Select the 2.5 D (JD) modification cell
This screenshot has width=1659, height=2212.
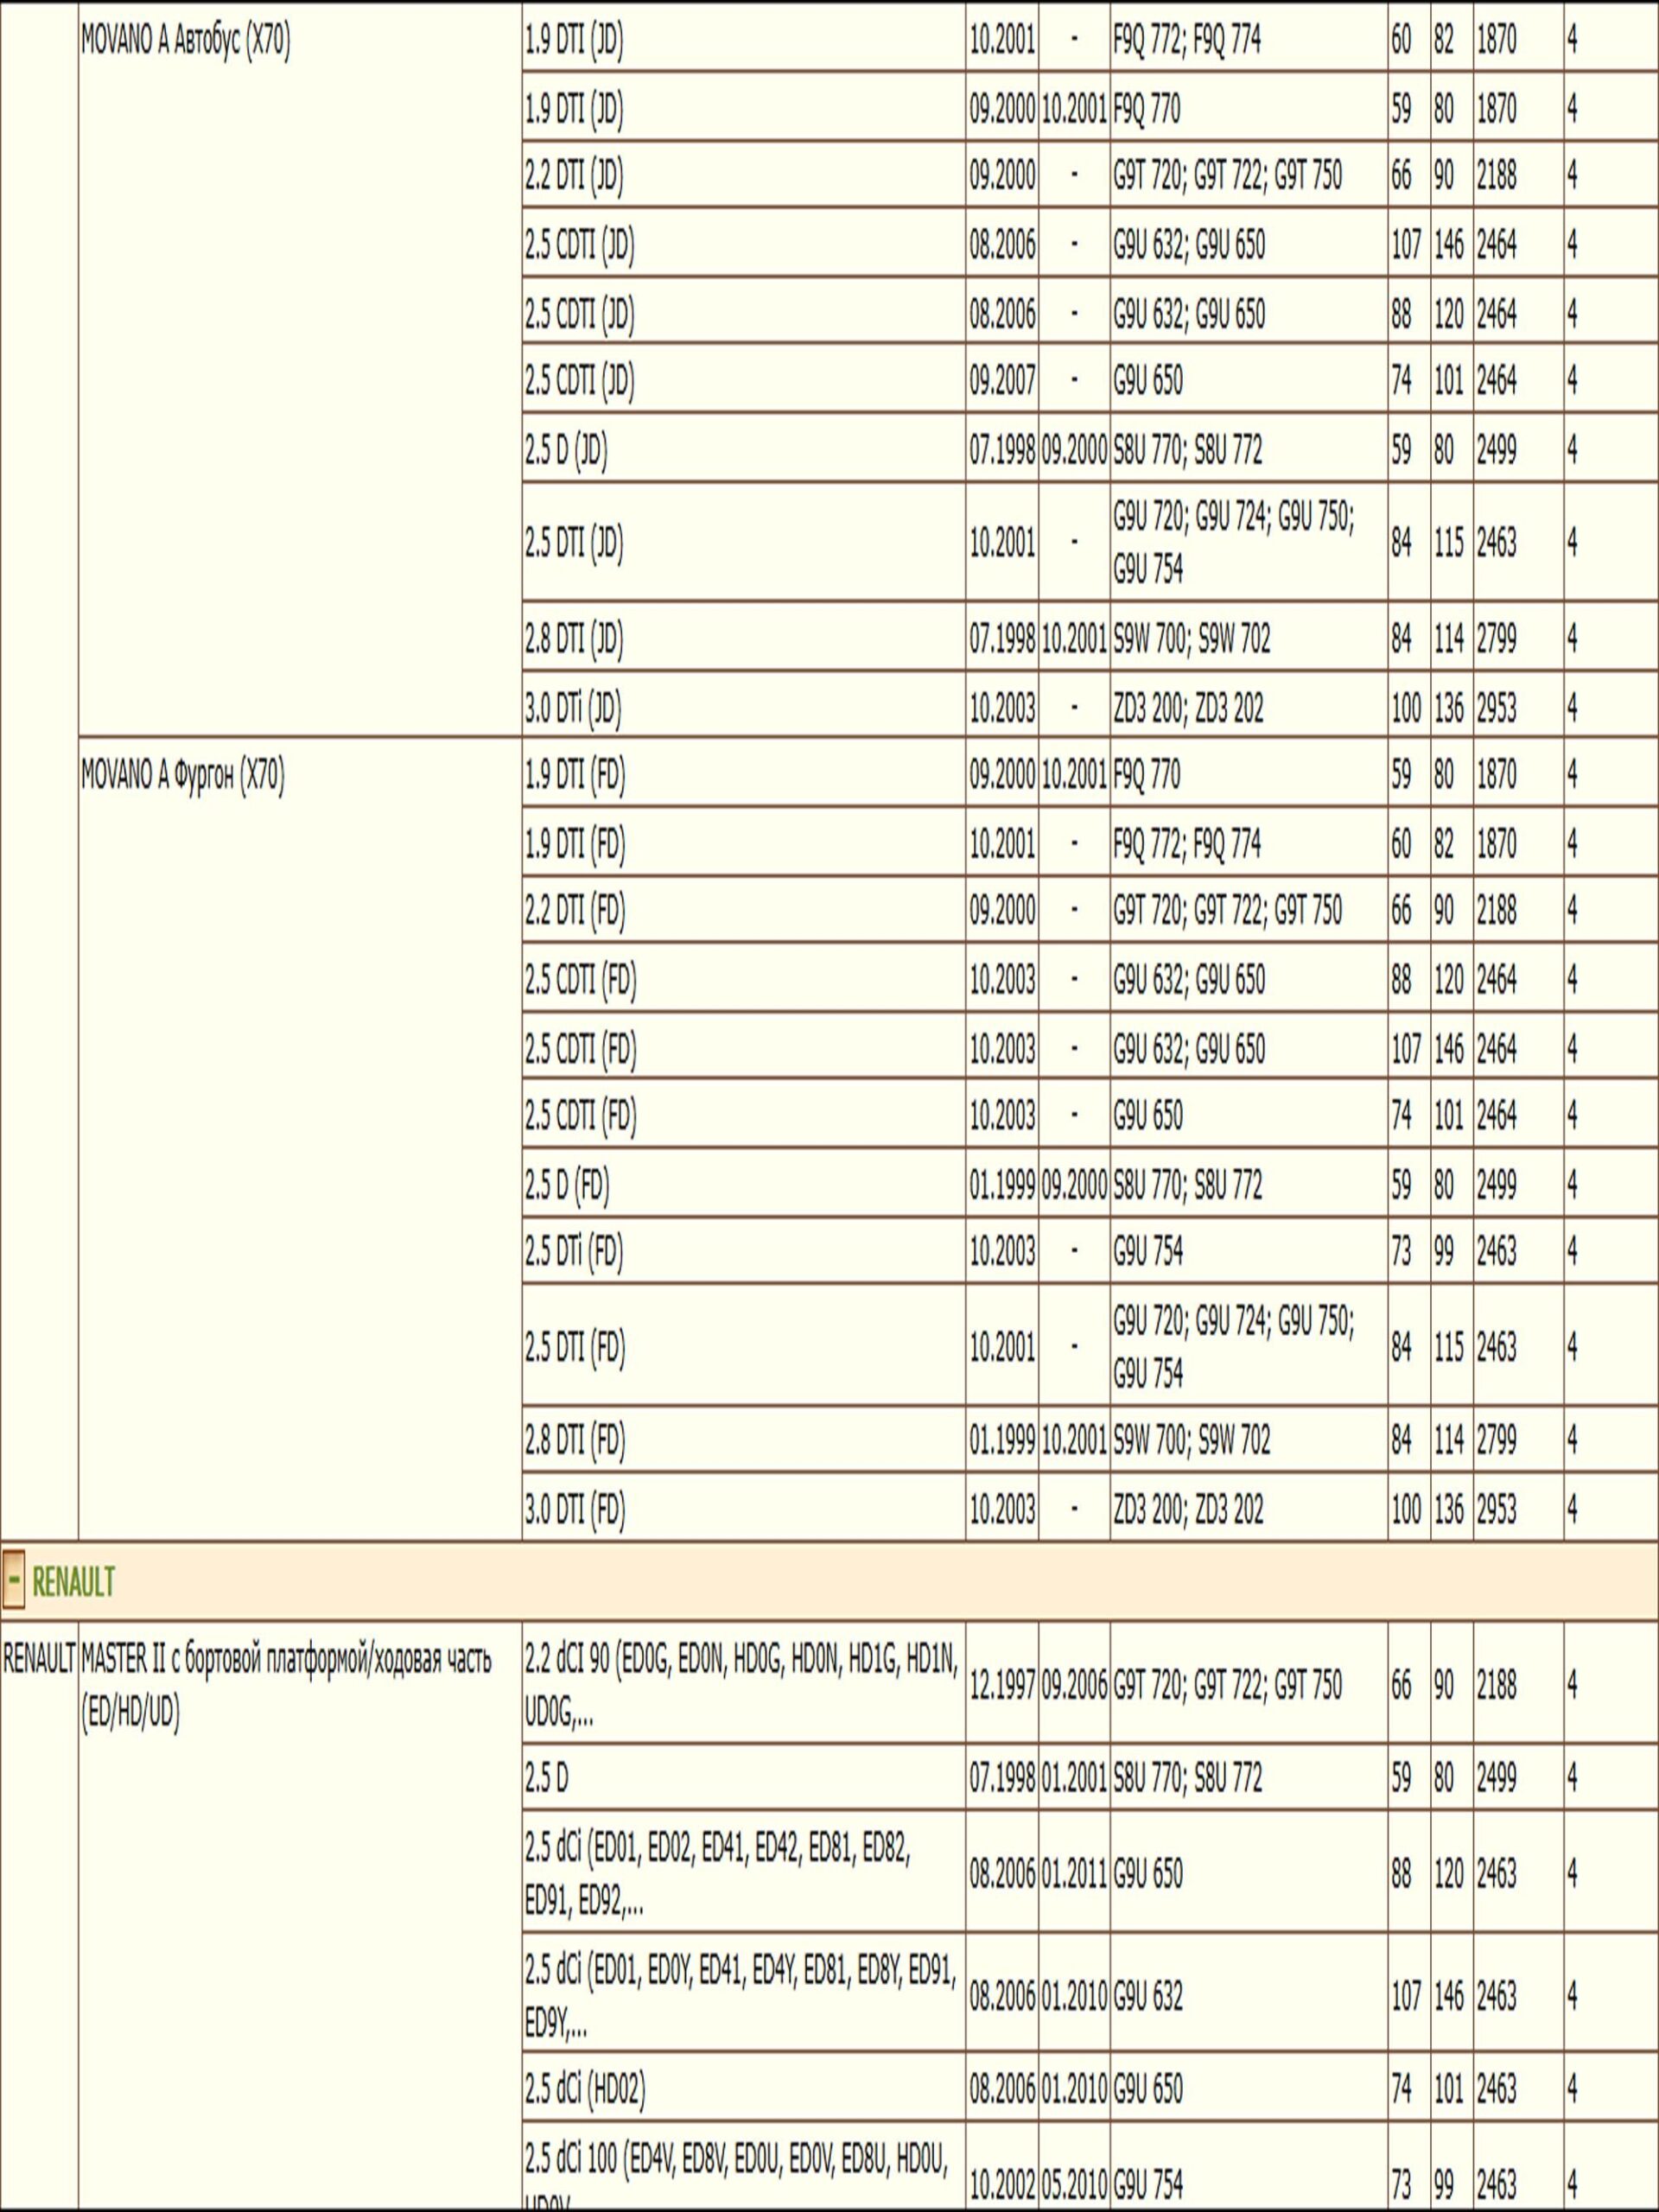pos(566,452)
